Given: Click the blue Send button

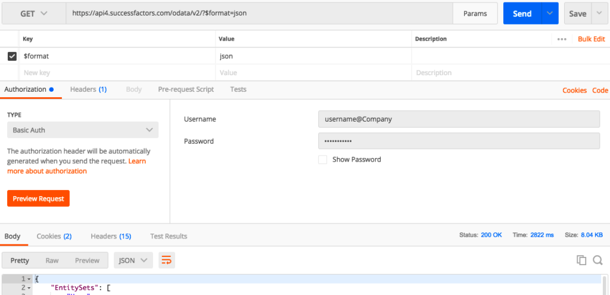Looking at the screenshot, I should 522,13.
